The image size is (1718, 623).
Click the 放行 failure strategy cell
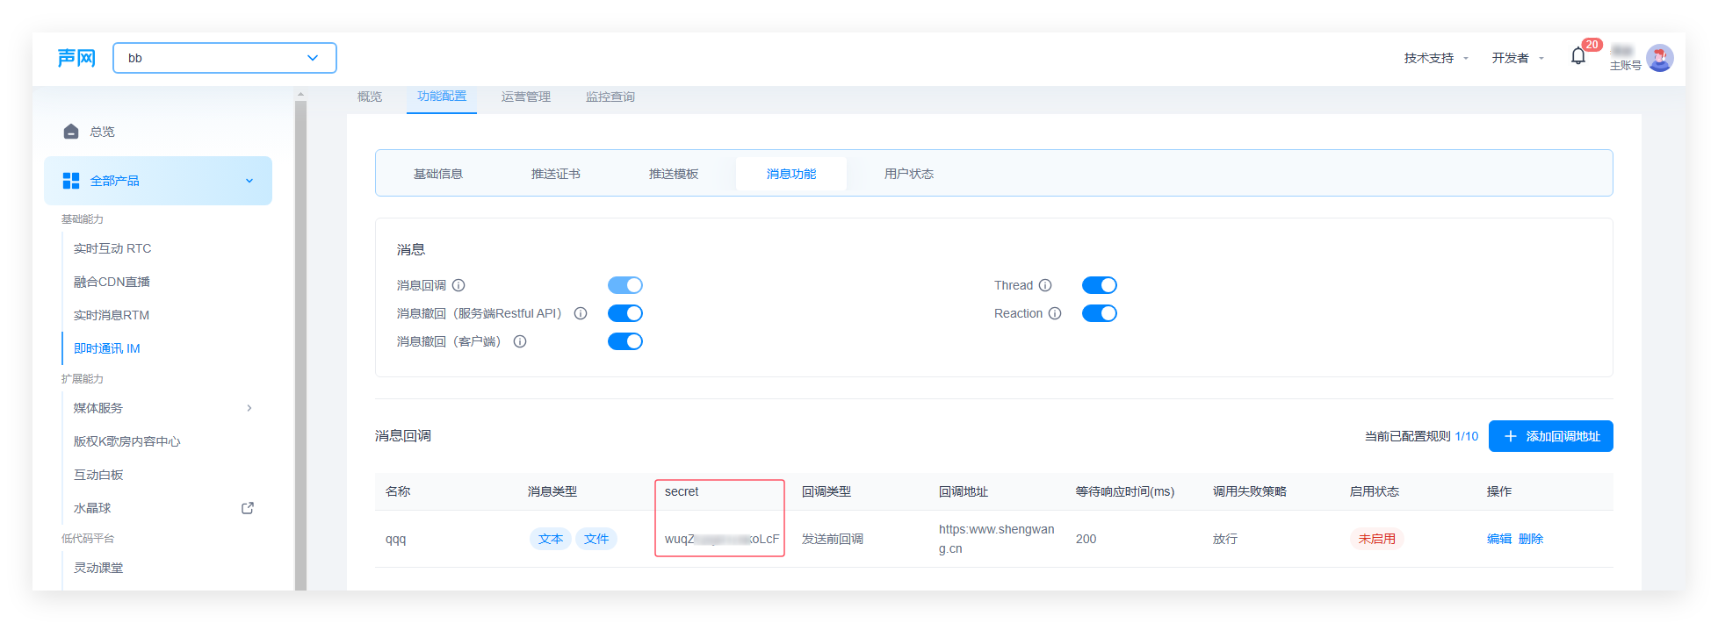(x=1225, y=539)
